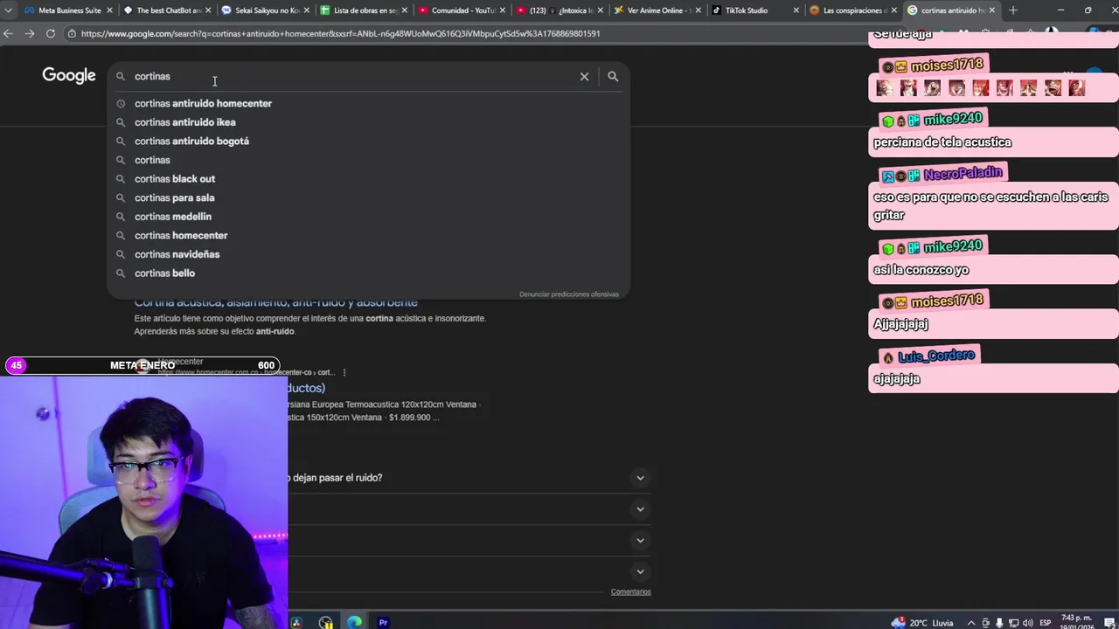Open the weather widget showing 20°C Lluvia
1119x629 pixels.
click(922, 623)
